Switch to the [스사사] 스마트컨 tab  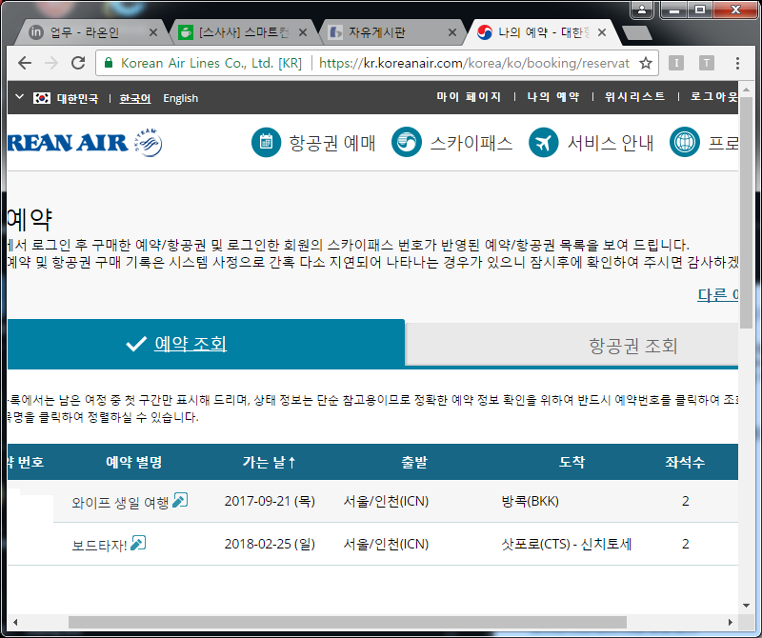click(x=243, y=32)
